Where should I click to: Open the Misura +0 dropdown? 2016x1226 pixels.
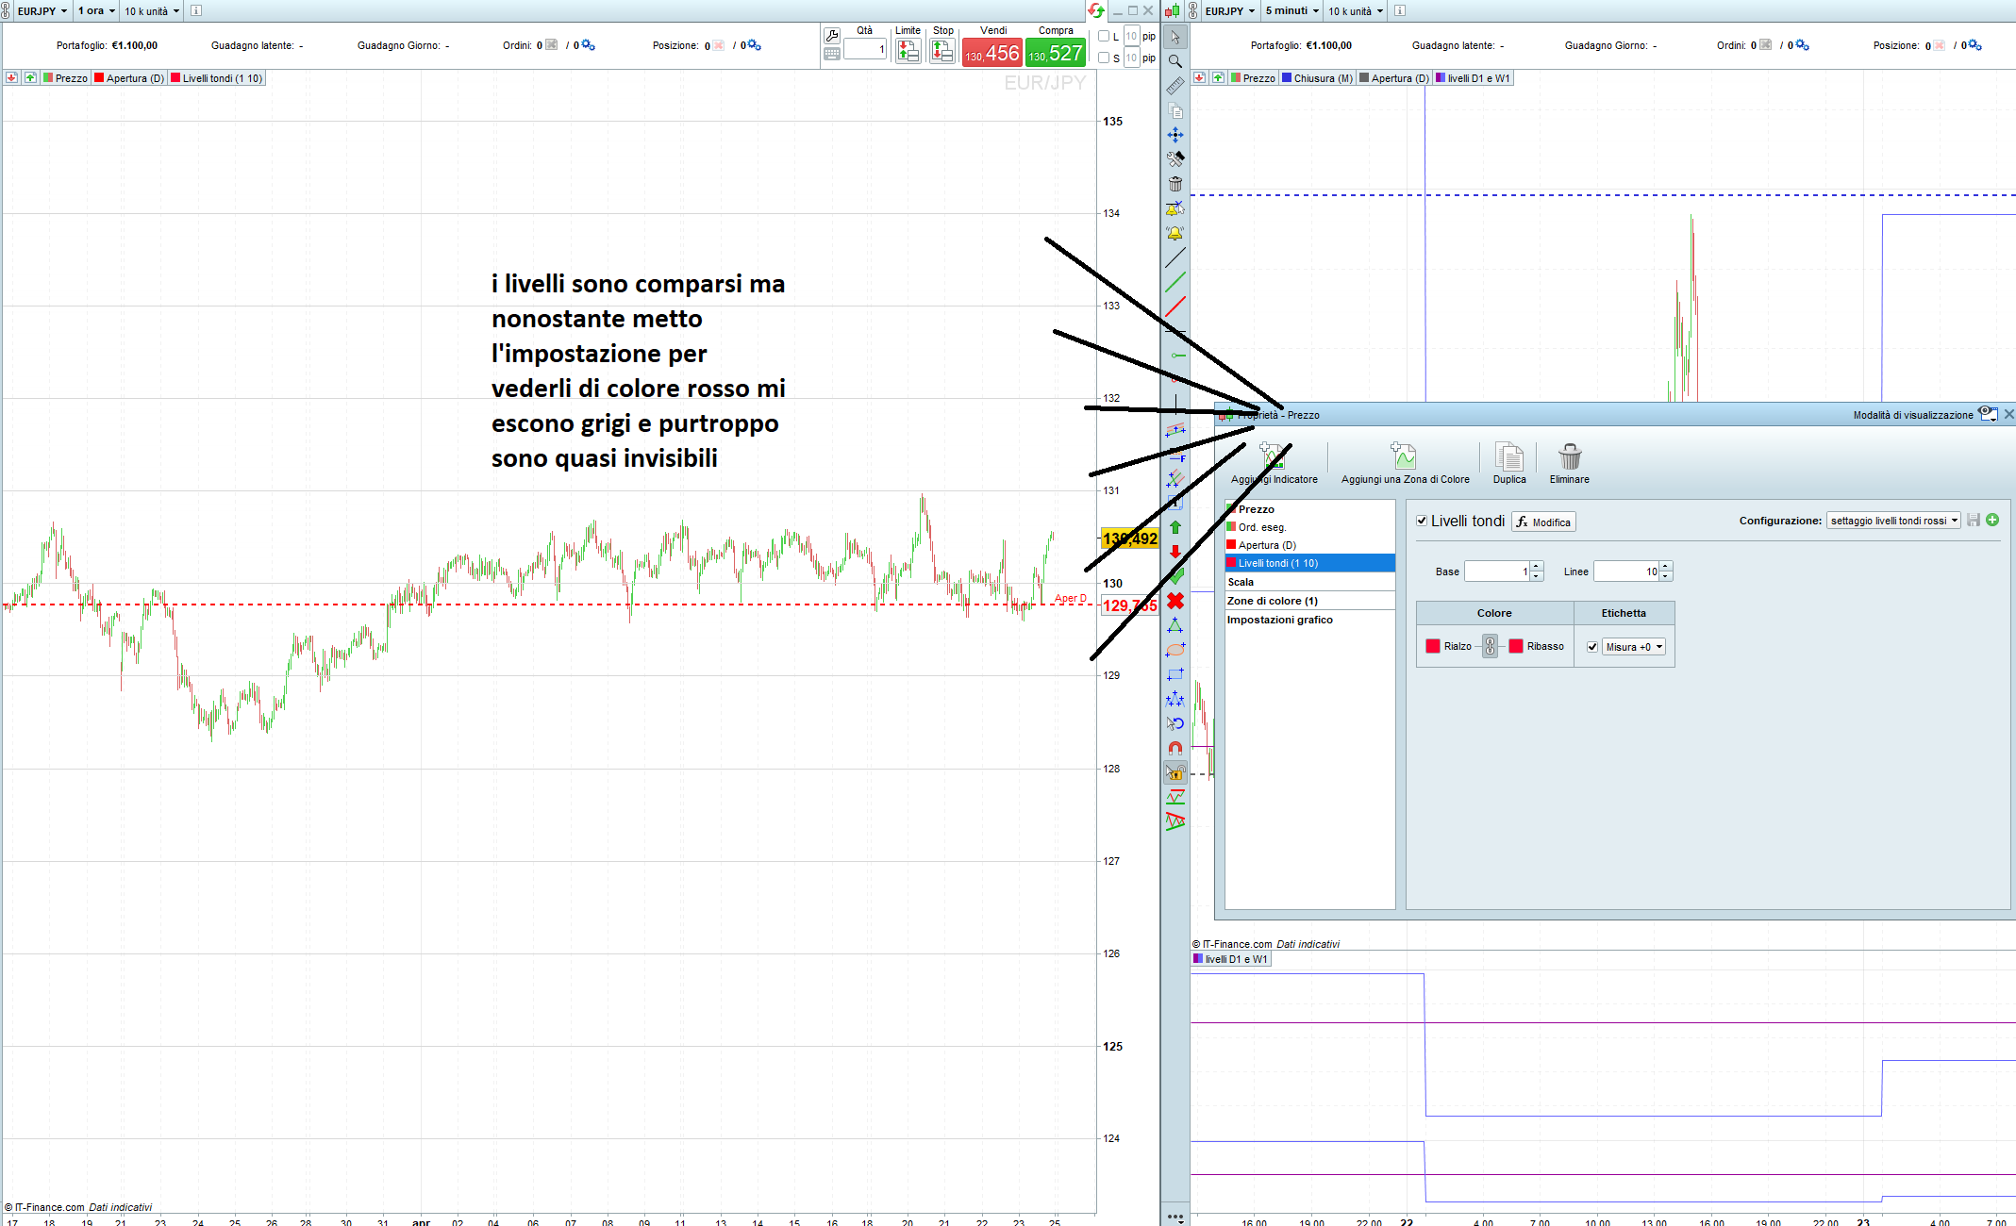click(x=1634, y=647)
